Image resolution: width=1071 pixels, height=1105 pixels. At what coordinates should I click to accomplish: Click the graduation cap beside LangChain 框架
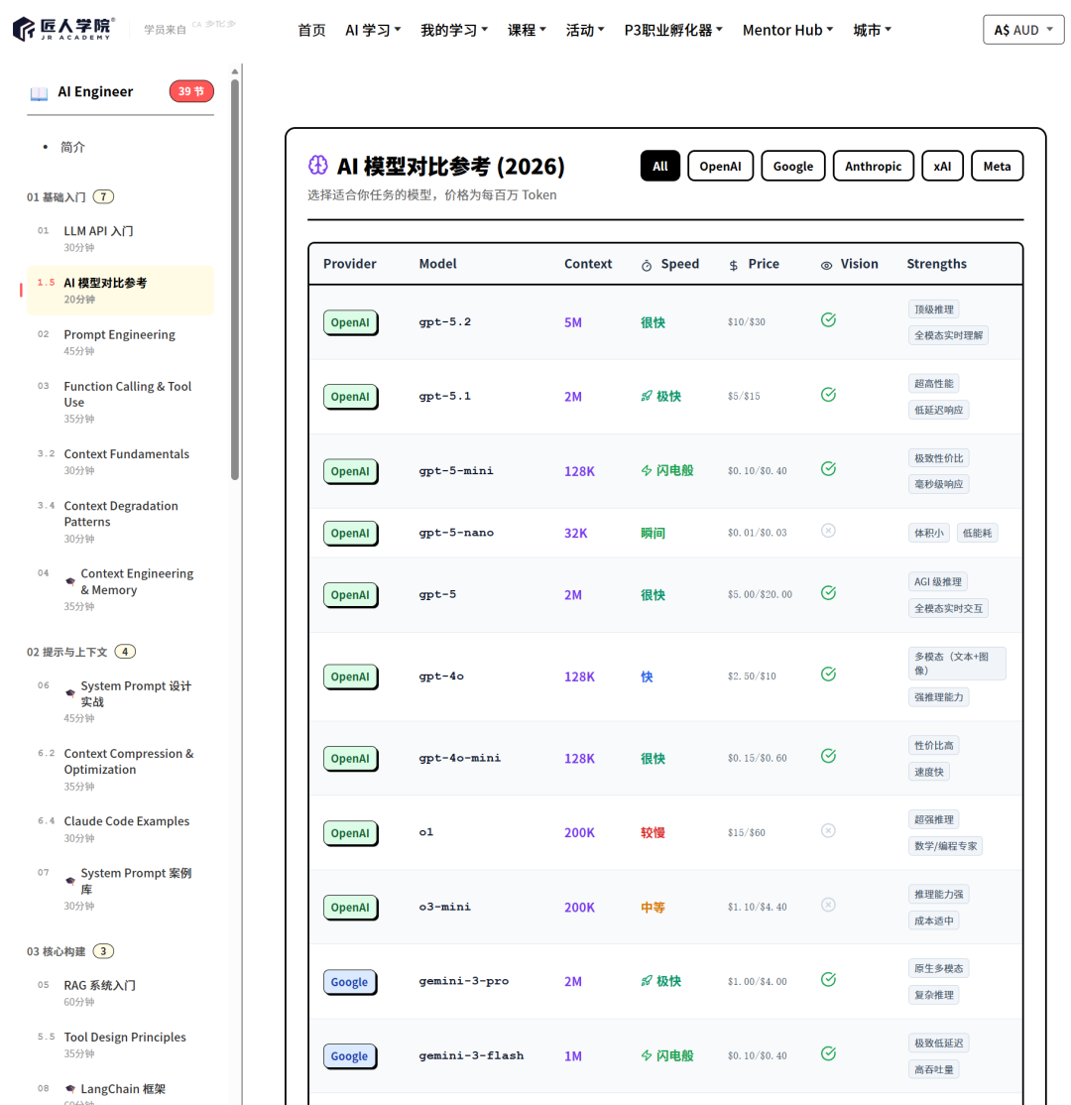tap(70, 1089)
